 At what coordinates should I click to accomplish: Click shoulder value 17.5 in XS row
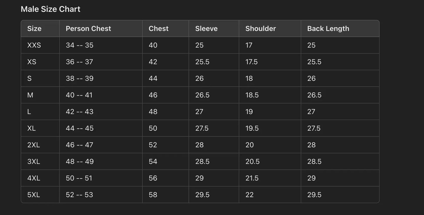[251, 62]
